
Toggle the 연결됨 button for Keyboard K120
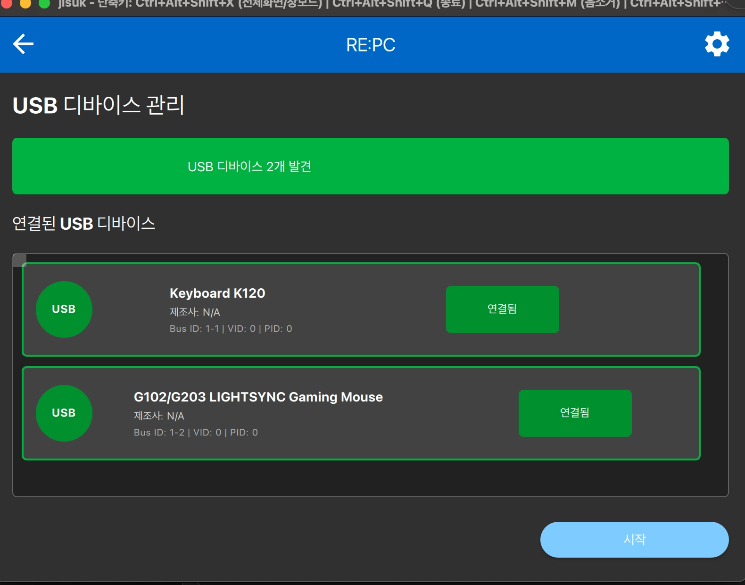click(503, 309)
